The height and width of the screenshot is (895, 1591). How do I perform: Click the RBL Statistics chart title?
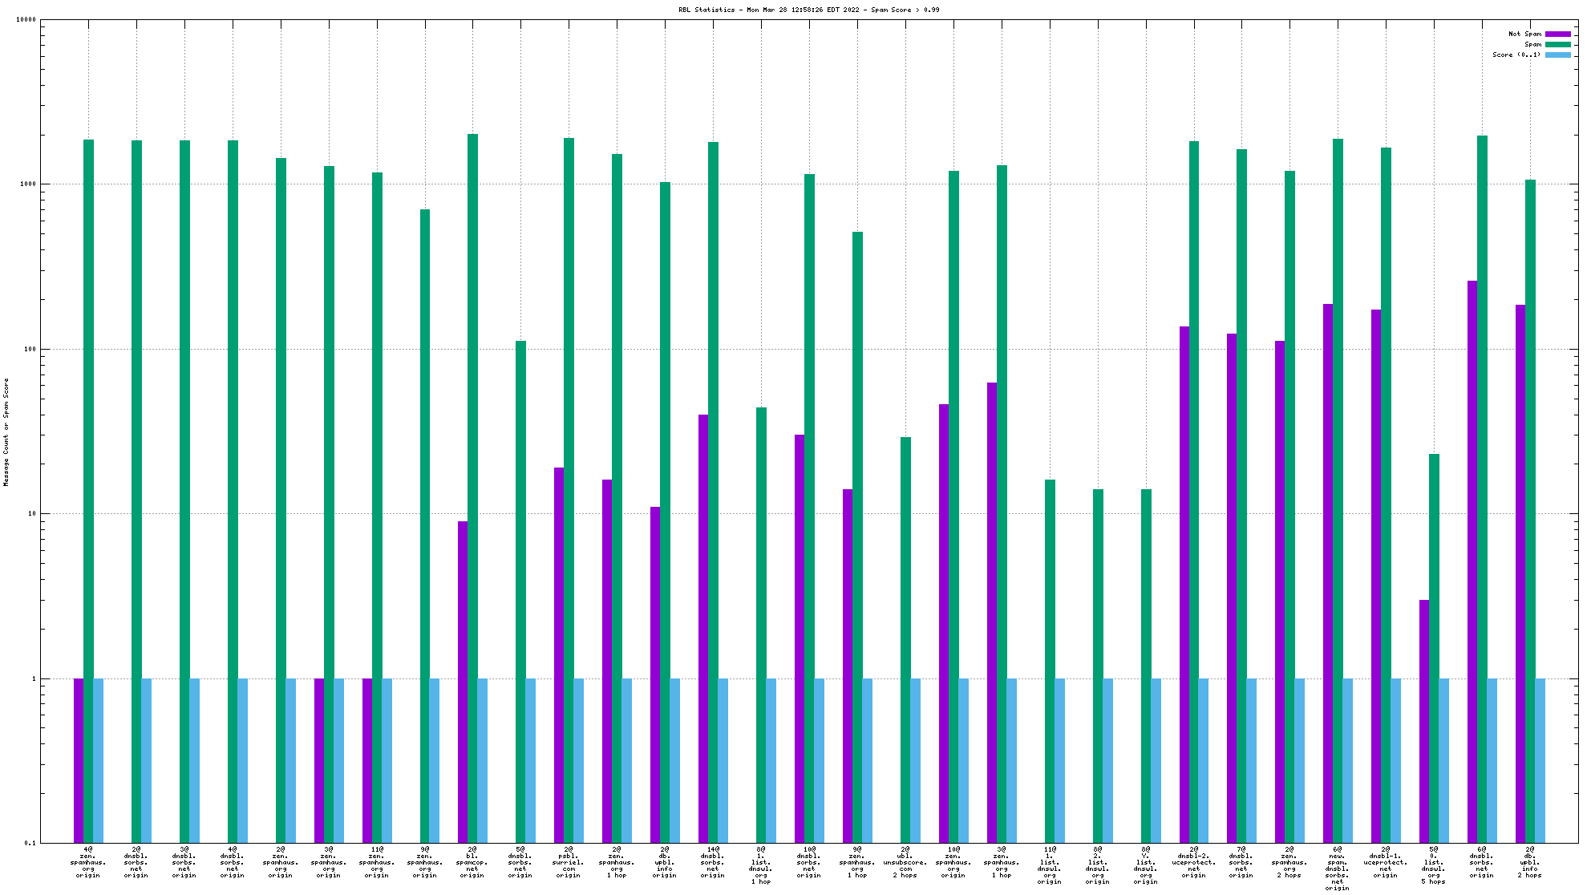[808, 10]
